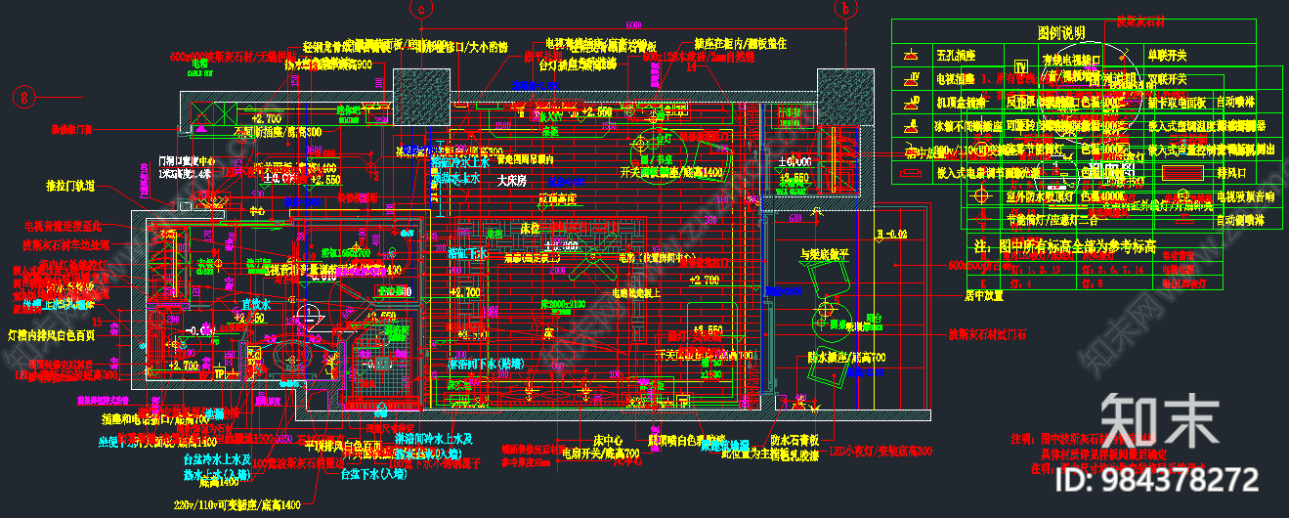
Task: Select the 220v/110v可变插座/底高1400 annotation
Action: (x=237, y=505)
